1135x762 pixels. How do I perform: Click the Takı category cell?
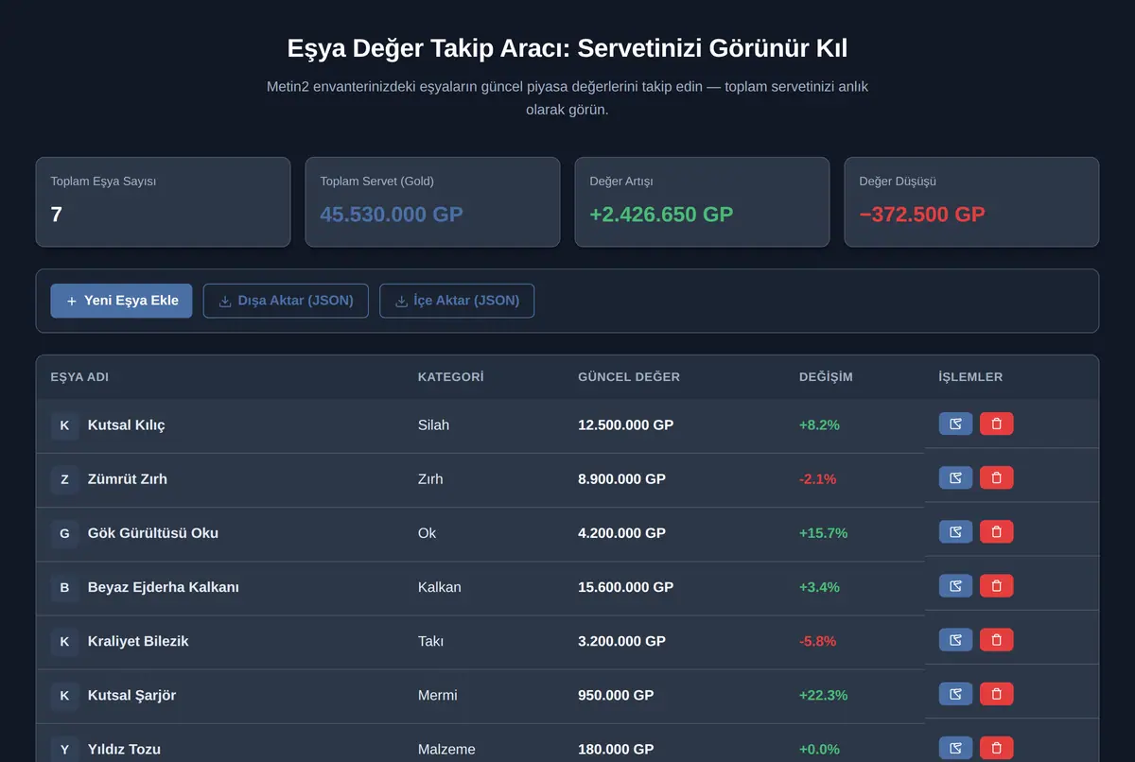[x=430, y=641]
